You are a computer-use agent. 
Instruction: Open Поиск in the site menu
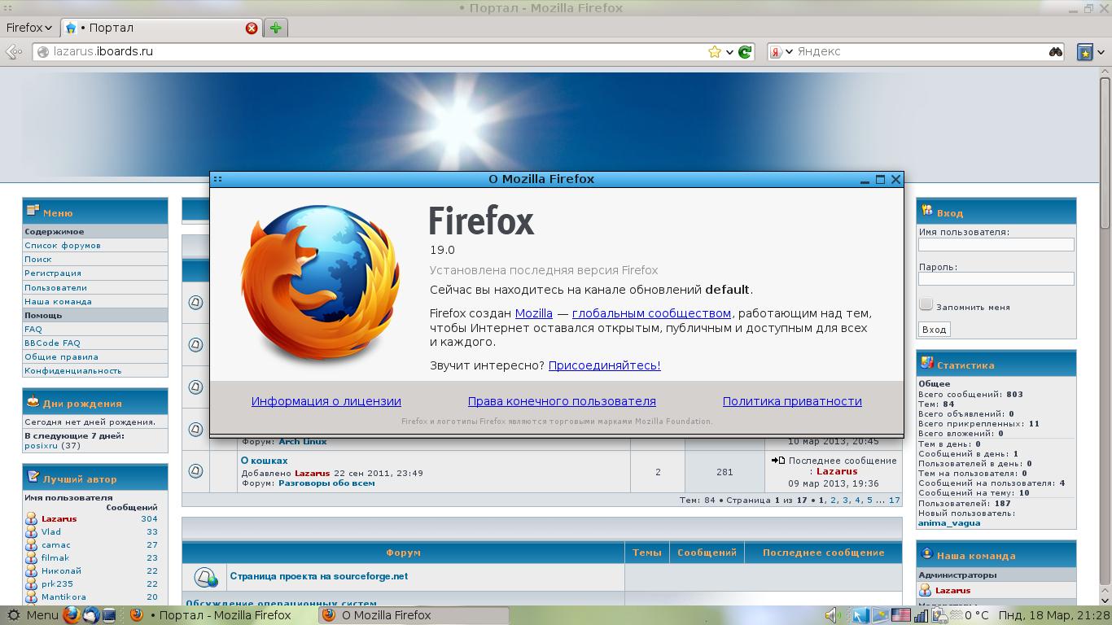(x=38, y=260)
